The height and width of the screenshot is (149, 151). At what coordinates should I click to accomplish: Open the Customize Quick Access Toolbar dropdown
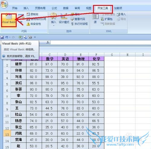(x=35, y=37)
